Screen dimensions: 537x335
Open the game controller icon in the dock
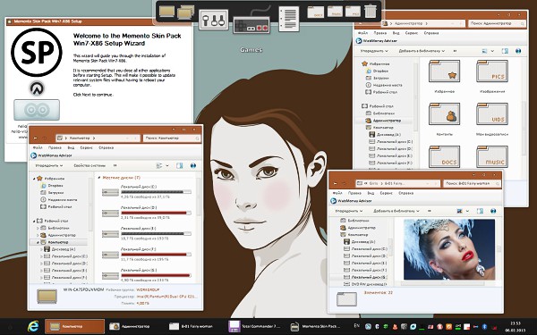click(251, 25)
